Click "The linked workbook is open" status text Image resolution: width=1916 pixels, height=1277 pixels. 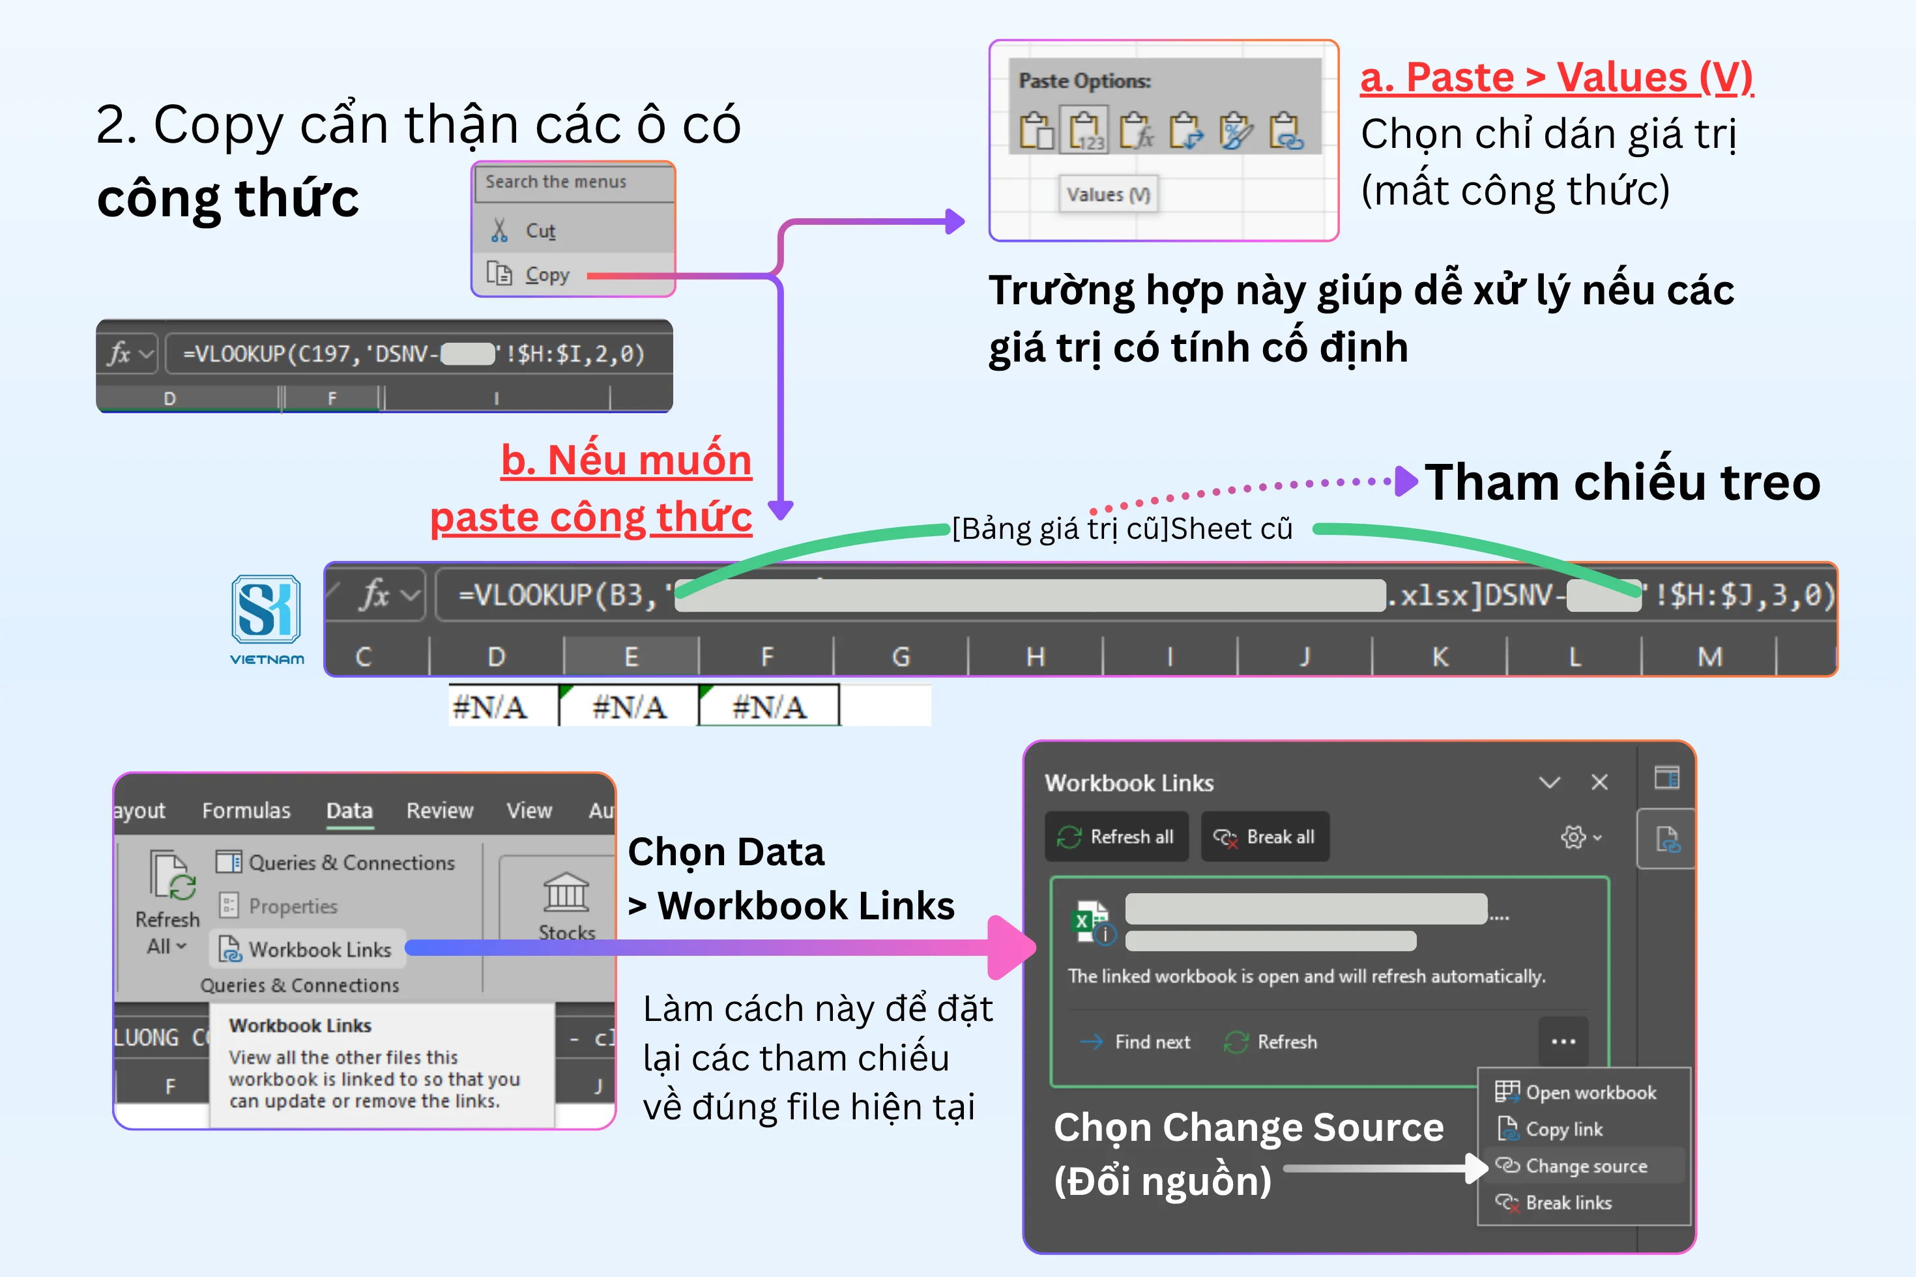click(1306, 976)
